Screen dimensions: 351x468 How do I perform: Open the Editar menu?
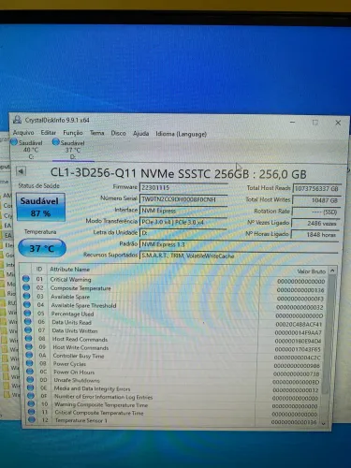click(x=49, y=133)
